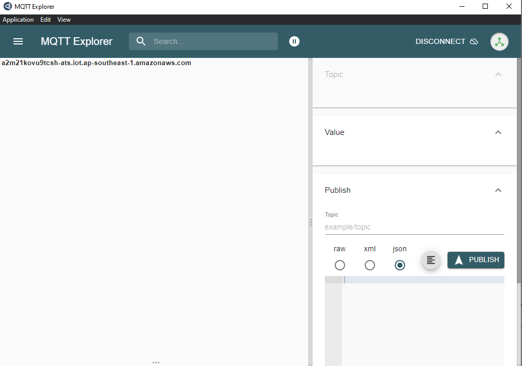
Task: Collapse the Publish panel
Action: coord(498,190)
